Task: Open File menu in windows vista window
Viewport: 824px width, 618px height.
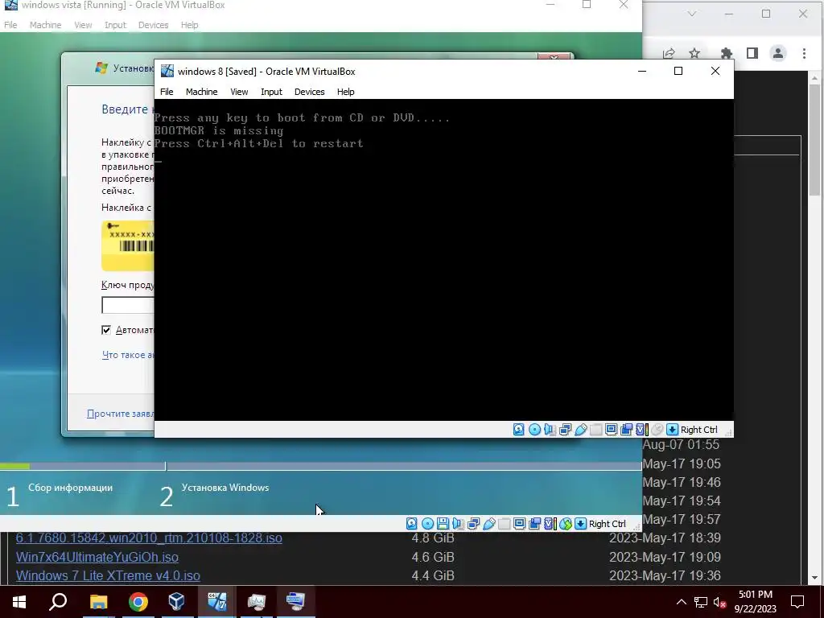Action: point(10,25)
